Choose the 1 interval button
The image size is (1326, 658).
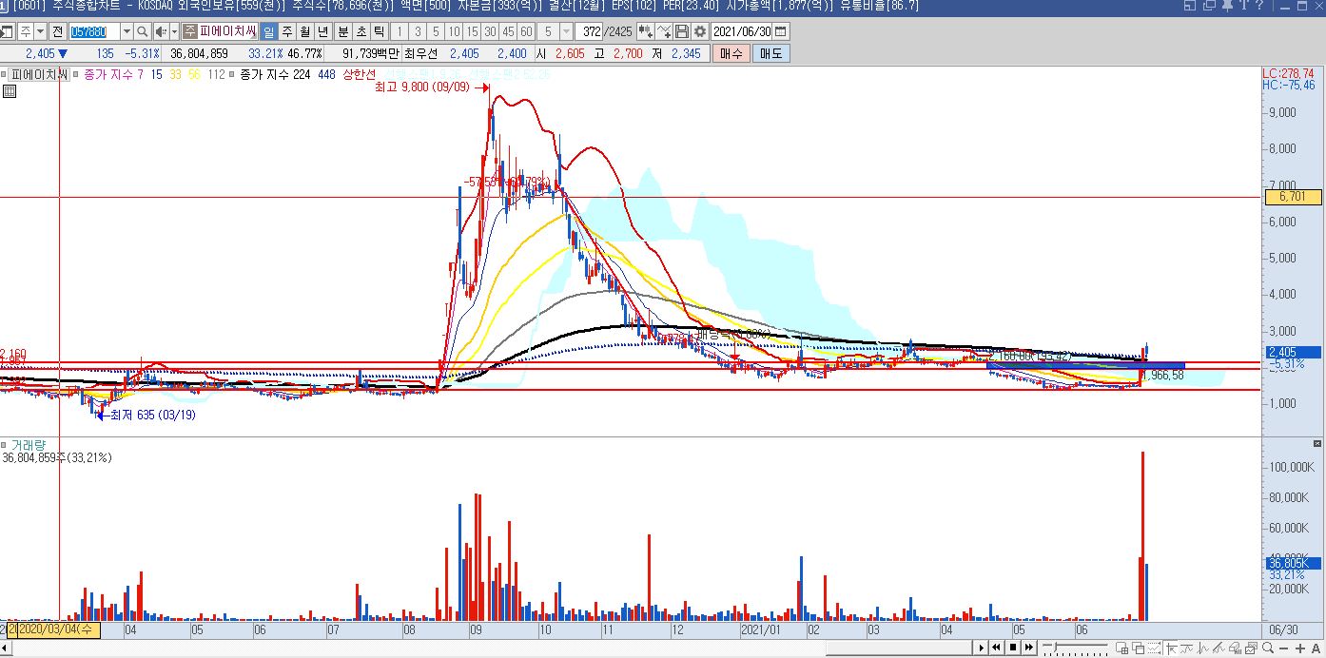400,31
